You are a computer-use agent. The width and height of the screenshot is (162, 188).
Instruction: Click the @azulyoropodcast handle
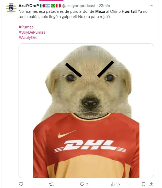(79, 6)
